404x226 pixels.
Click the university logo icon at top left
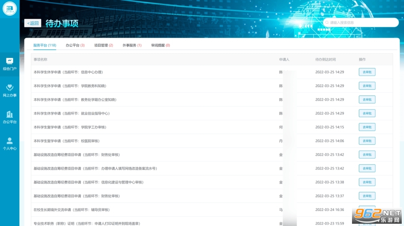tap(10, 8)
